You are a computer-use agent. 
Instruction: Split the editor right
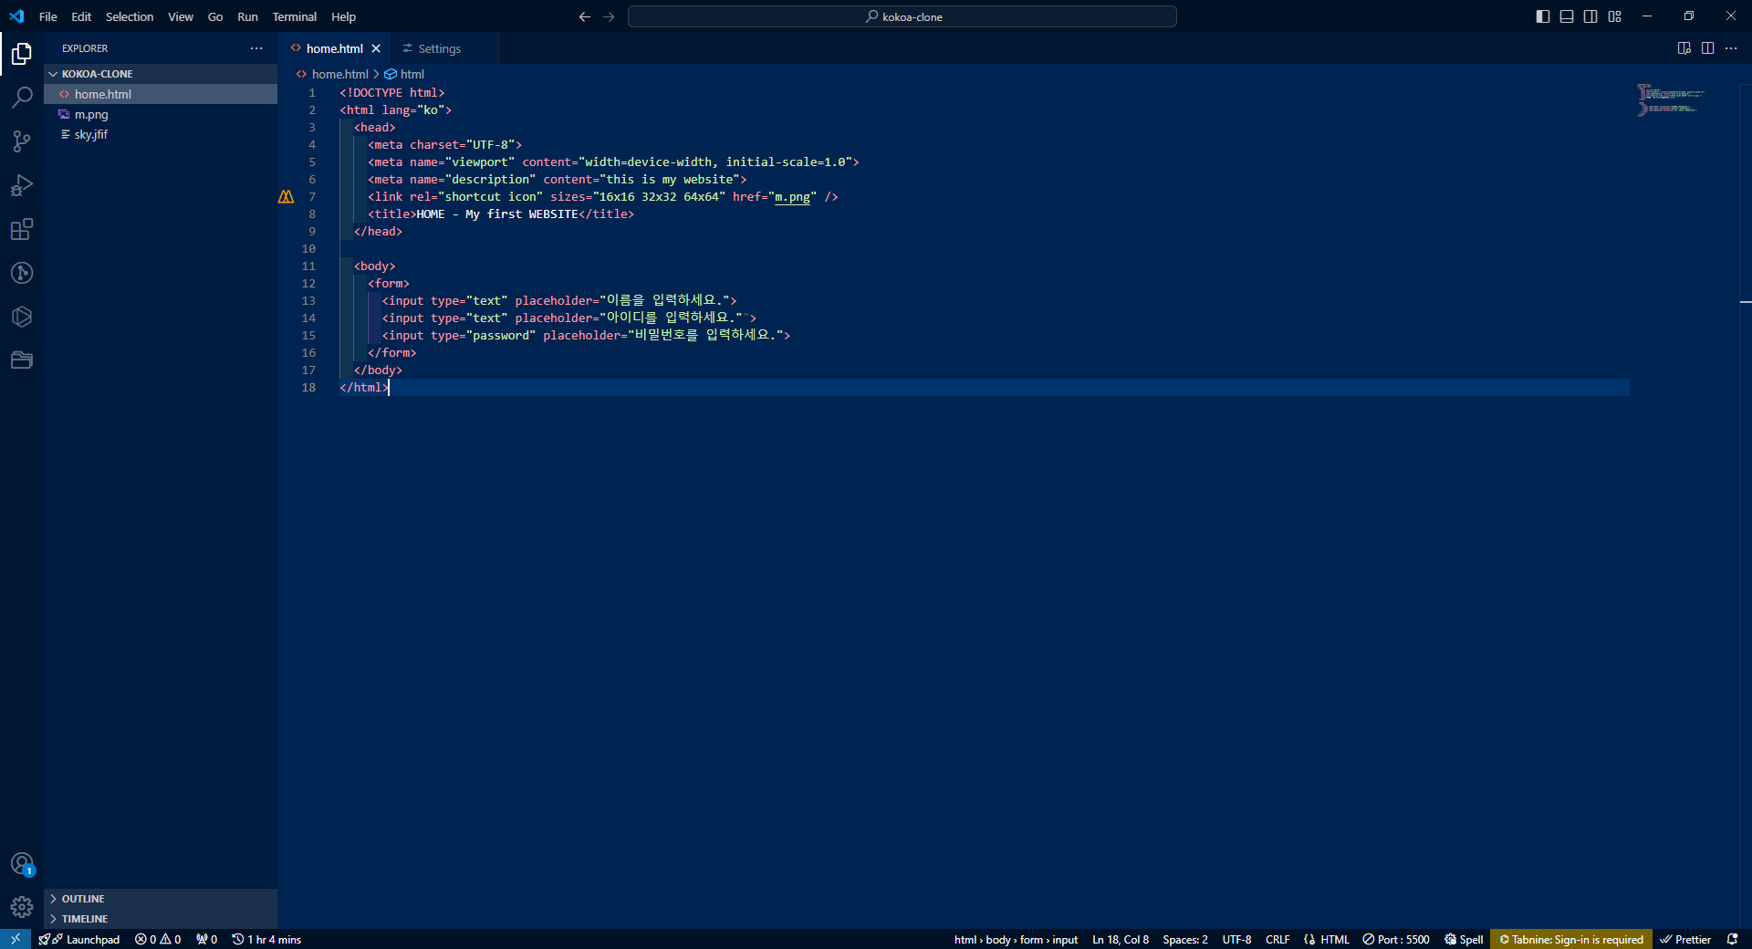coord(1707,48)
